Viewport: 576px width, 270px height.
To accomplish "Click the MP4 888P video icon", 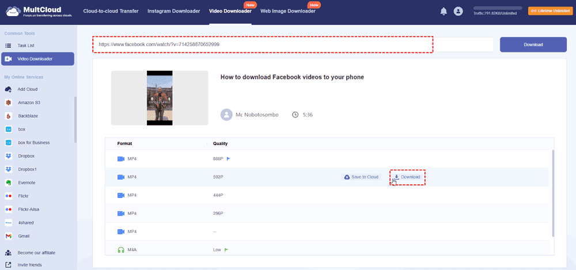I will (x=121, y=159).
